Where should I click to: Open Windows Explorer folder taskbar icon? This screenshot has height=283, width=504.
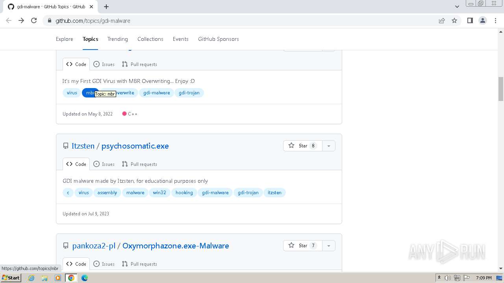click(44, 278)
